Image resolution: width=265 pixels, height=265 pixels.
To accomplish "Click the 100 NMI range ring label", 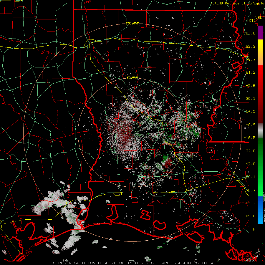I will (132, 23).
